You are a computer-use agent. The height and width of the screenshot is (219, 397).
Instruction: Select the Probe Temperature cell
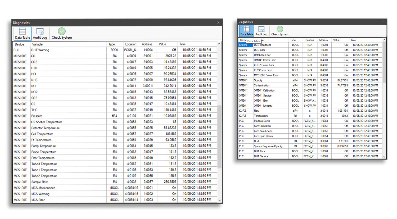68,152
